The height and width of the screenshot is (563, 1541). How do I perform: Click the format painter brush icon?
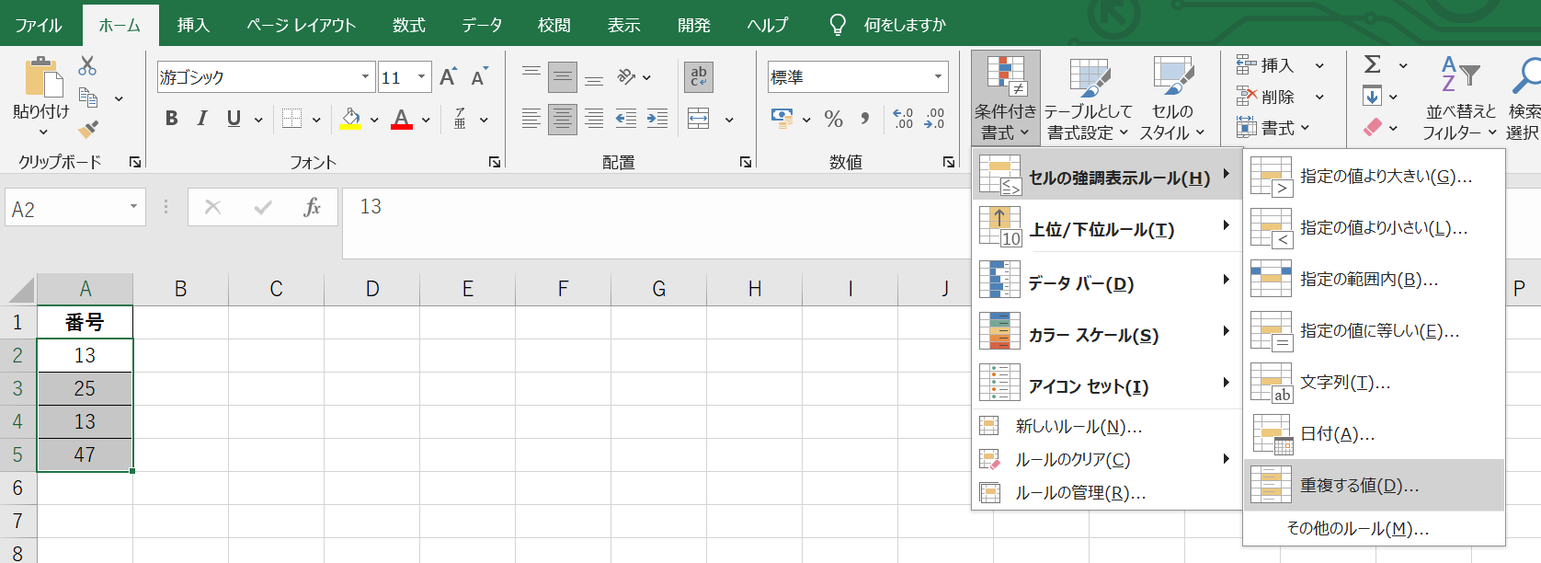tap(88, 130)
